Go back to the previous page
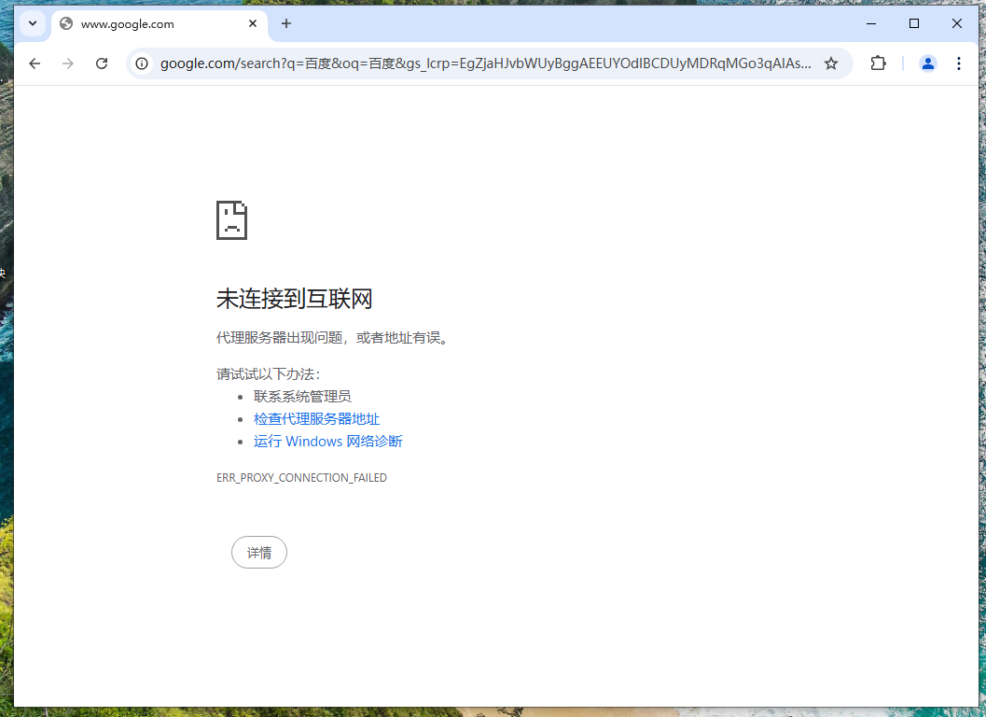 (35, 63)
